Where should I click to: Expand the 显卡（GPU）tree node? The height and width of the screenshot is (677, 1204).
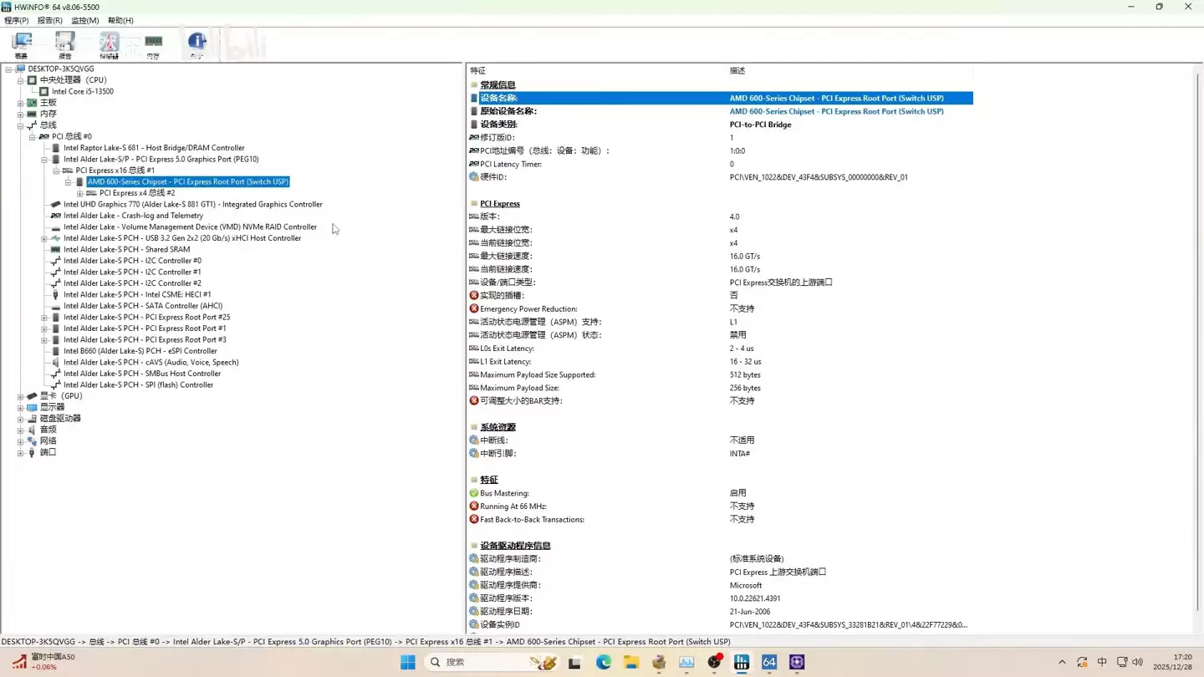click(x=20, y=395)
